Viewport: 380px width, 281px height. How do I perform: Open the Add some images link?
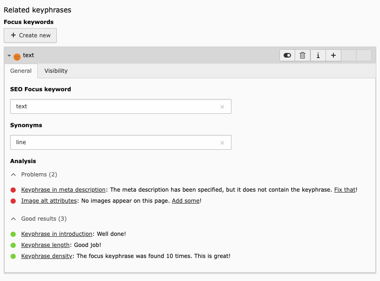(186, 201)
